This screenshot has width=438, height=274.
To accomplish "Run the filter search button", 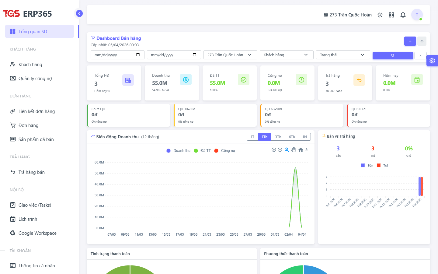I will 393,55.
